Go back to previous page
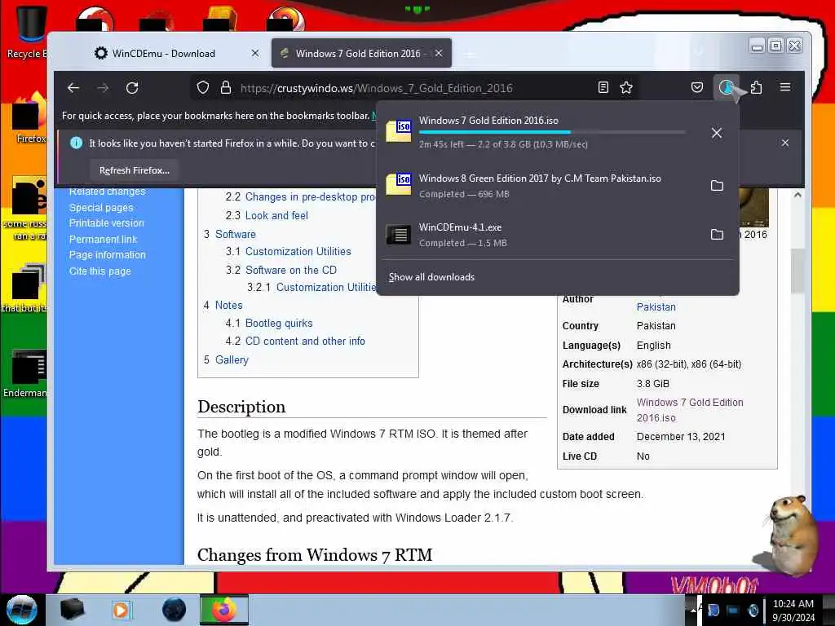Screen dimensions: 835x626 tap(73, 88)
